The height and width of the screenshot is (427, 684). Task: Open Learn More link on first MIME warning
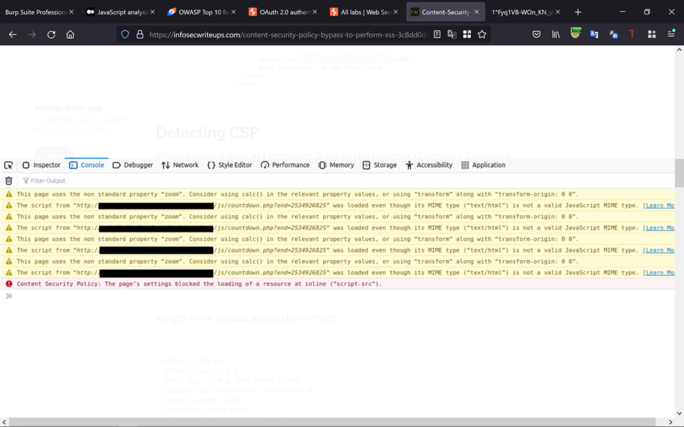658,206
